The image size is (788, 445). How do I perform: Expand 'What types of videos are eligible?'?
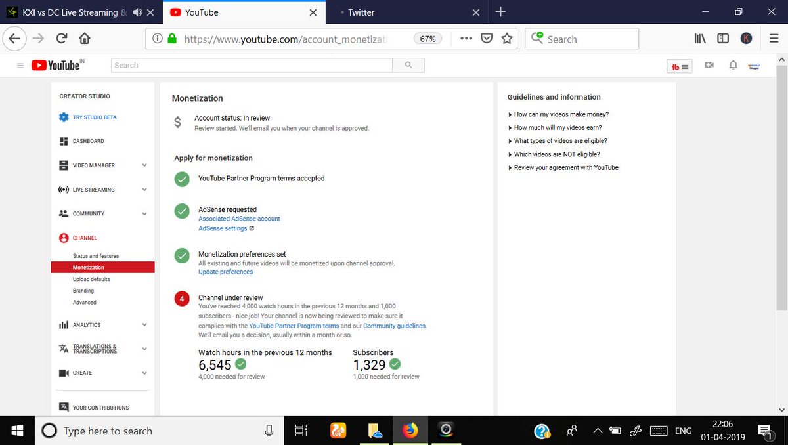558,141
